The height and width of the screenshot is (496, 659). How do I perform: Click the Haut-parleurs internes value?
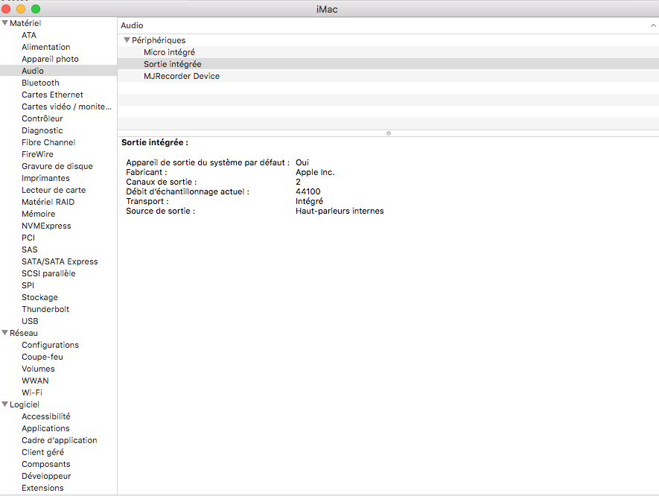click(340, 211)
